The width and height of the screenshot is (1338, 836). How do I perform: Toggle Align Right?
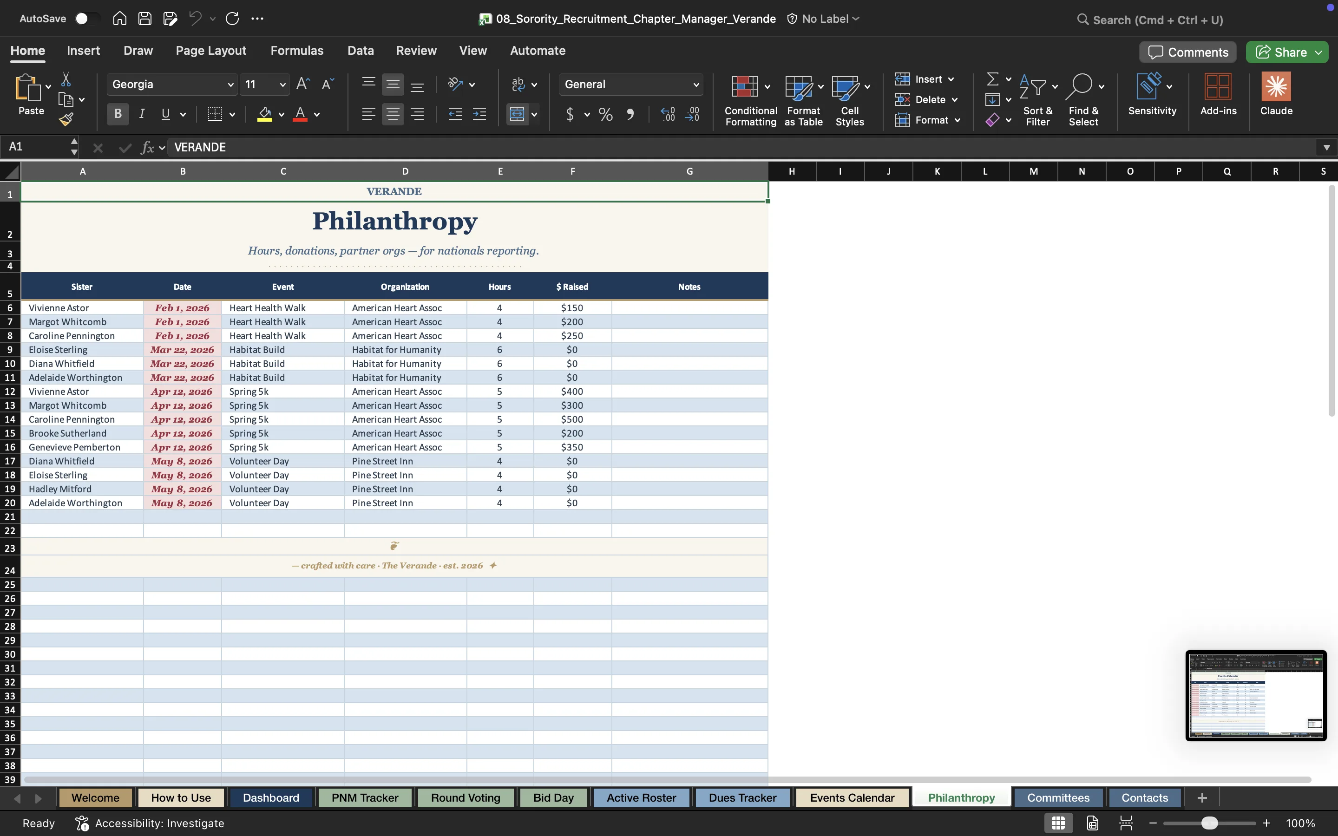coord(418,114)
